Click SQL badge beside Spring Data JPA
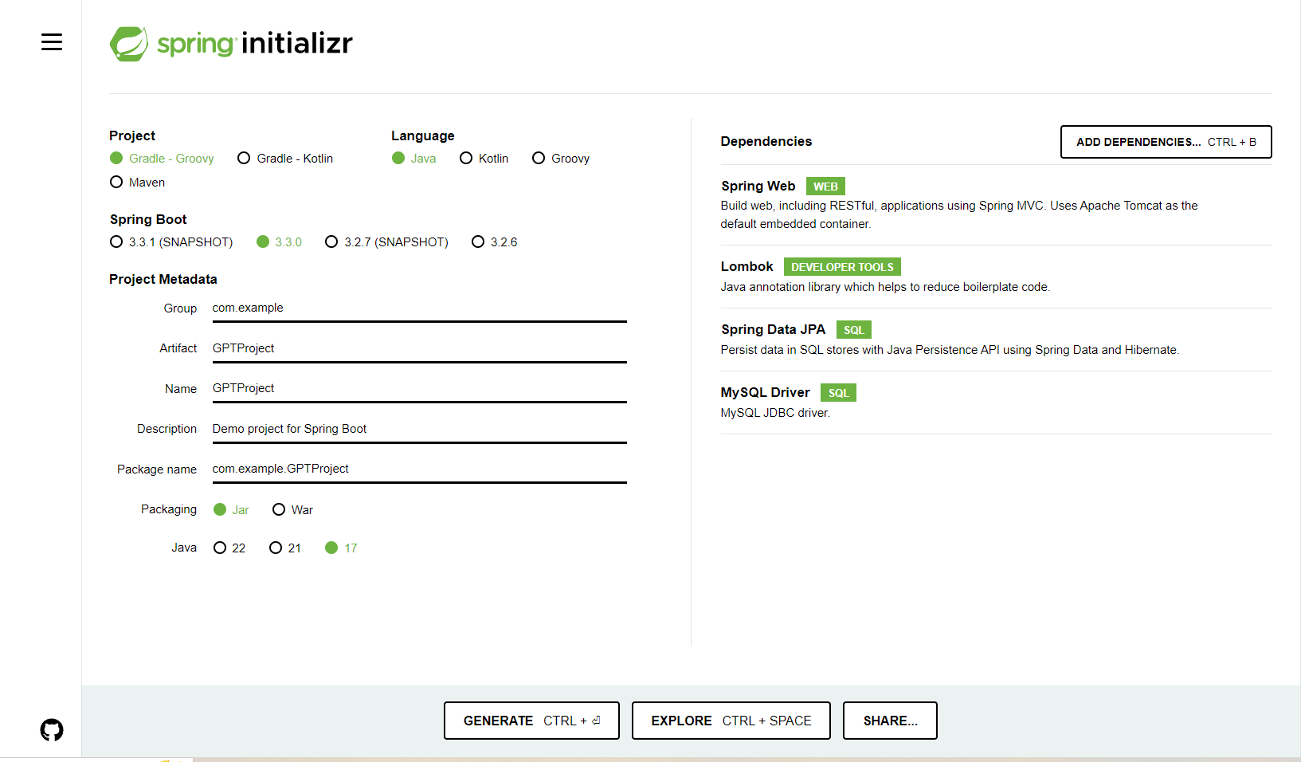Screen dimensions: 1301x762 pos(854,330)
